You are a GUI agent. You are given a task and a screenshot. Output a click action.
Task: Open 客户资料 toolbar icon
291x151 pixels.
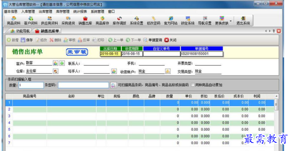31,21
